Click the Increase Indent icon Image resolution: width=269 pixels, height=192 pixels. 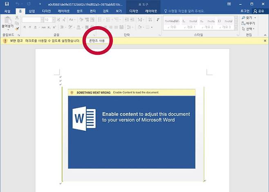click(x=132, y=20)
